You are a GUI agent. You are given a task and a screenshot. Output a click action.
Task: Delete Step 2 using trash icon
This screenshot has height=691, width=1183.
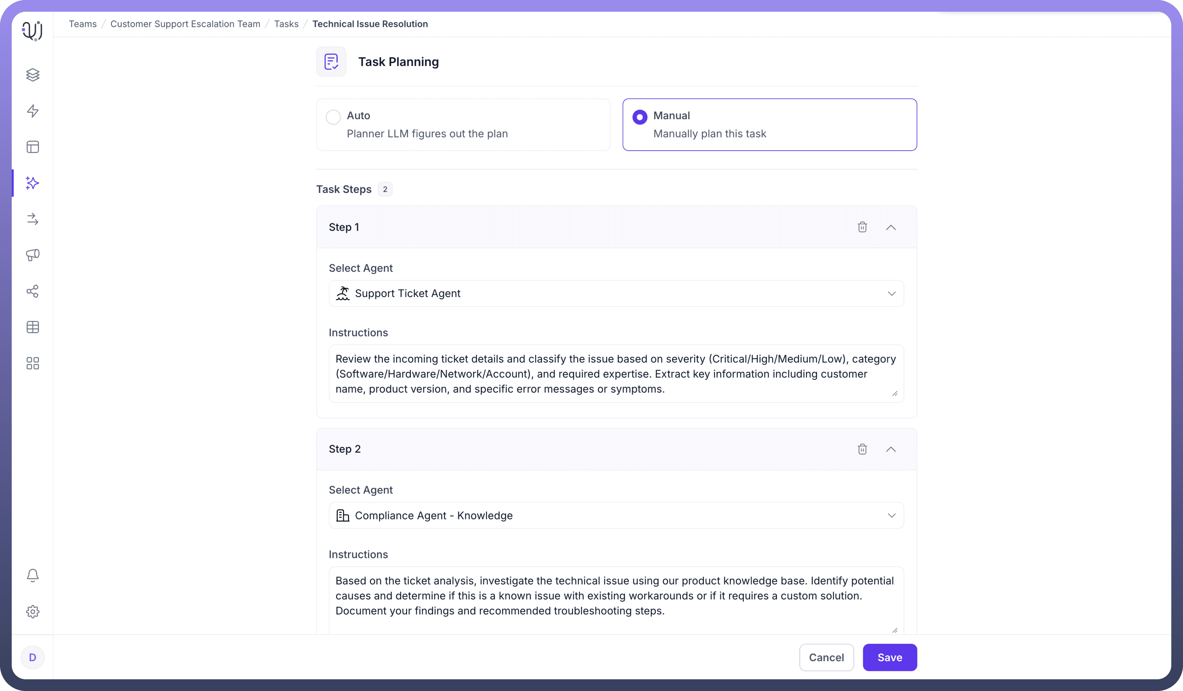862,449
